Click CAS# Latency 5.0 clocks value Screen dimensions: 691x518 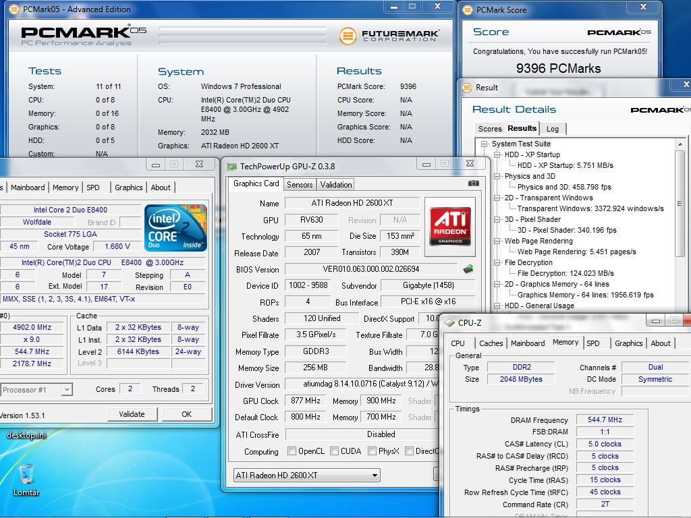605,444
